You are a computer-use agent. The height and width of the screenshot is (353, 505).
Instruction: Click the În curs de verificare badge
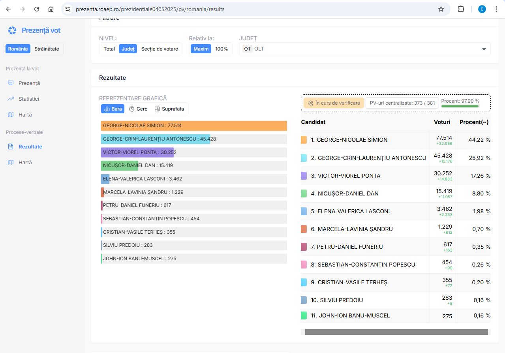[x=334, y=103]
